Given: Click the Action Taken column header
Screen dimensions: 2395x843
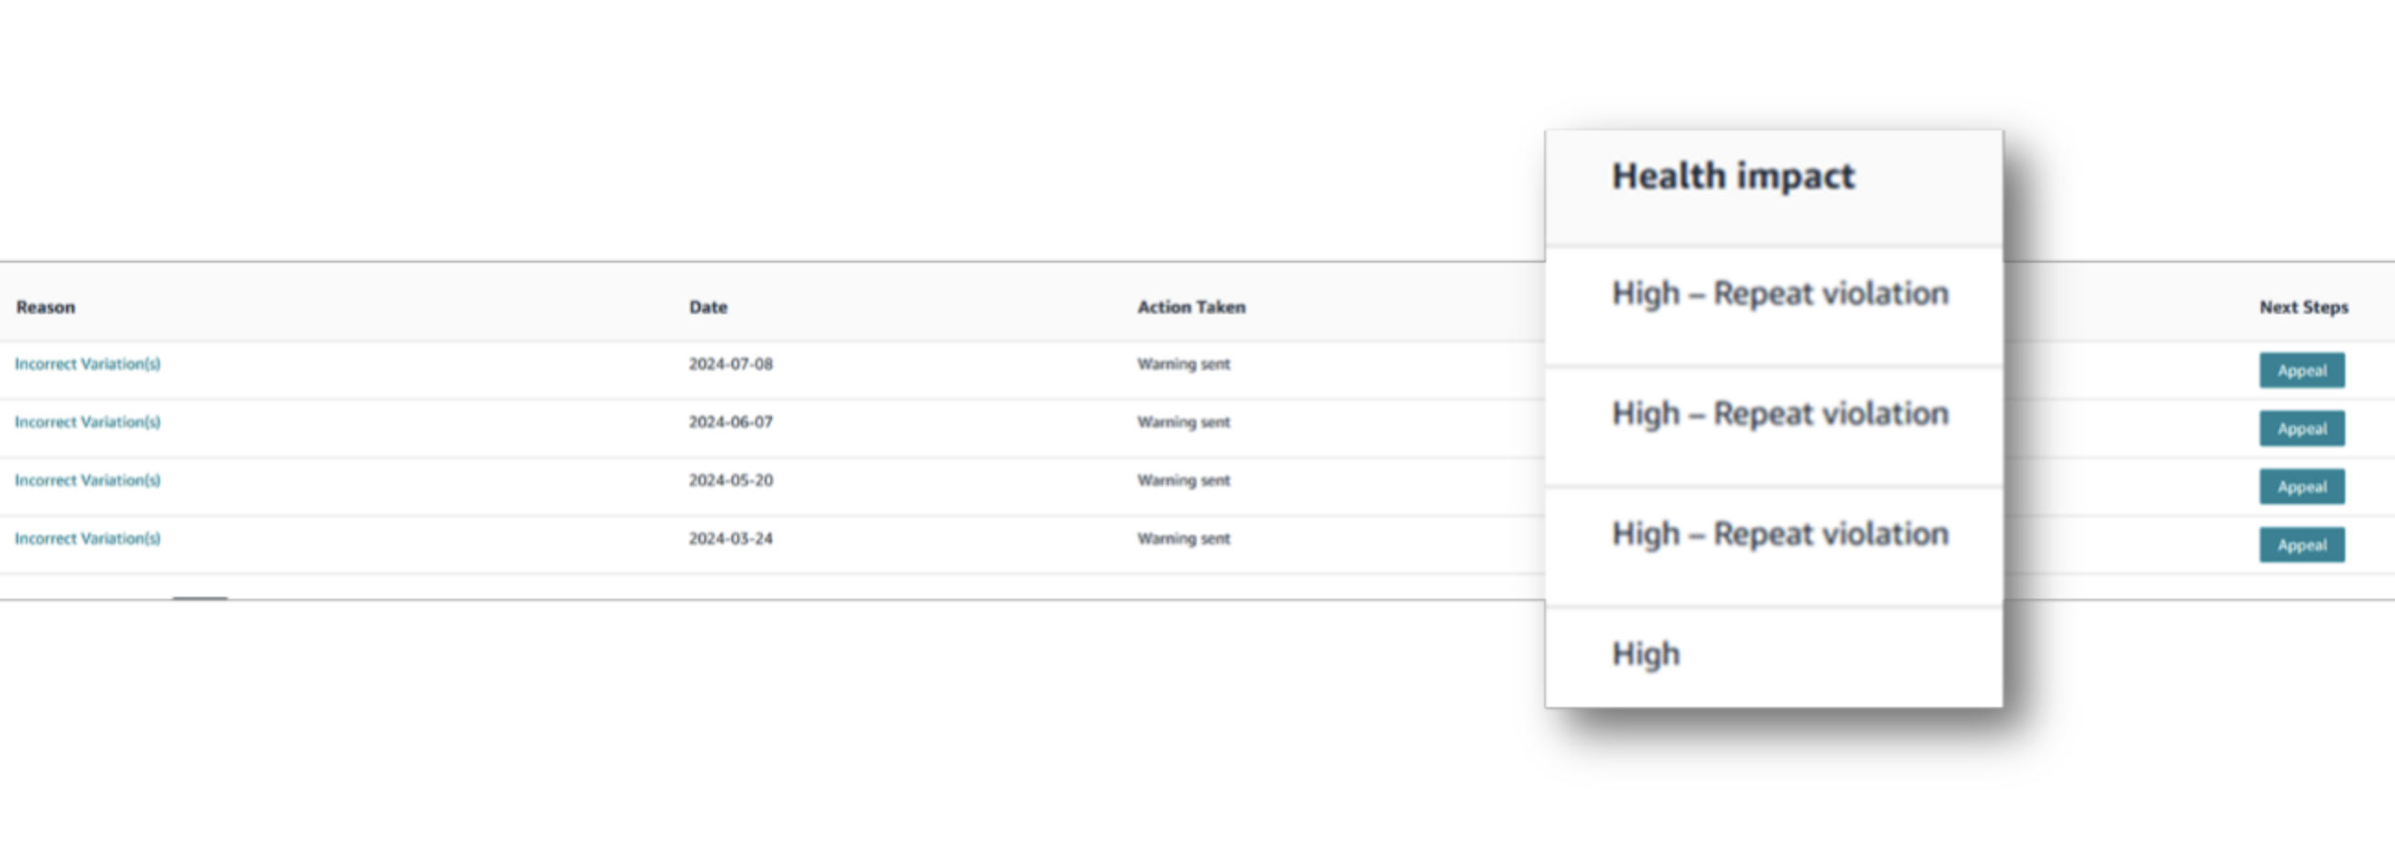Looking at the screenshot, I should tap(1191, 307).
